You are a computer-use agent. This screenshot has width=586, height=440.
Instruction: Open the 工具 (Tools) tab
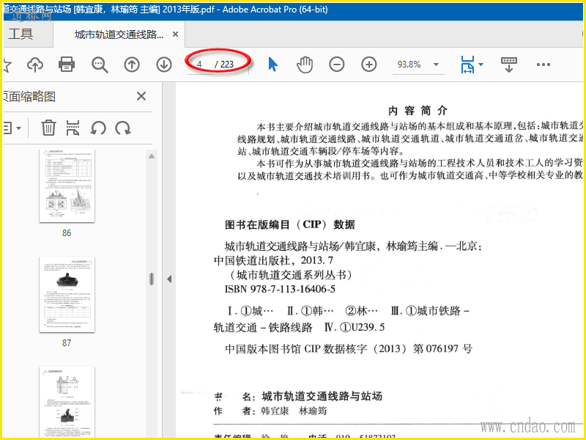21,34
